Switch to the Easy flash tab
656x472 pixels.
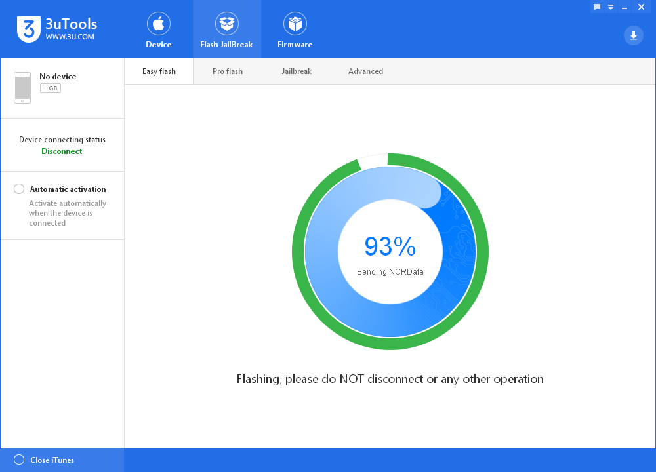coord(159,71)
